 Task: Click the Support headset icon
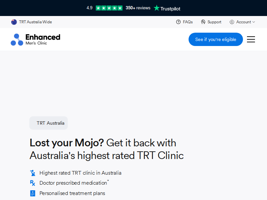[x=203, y=22]
